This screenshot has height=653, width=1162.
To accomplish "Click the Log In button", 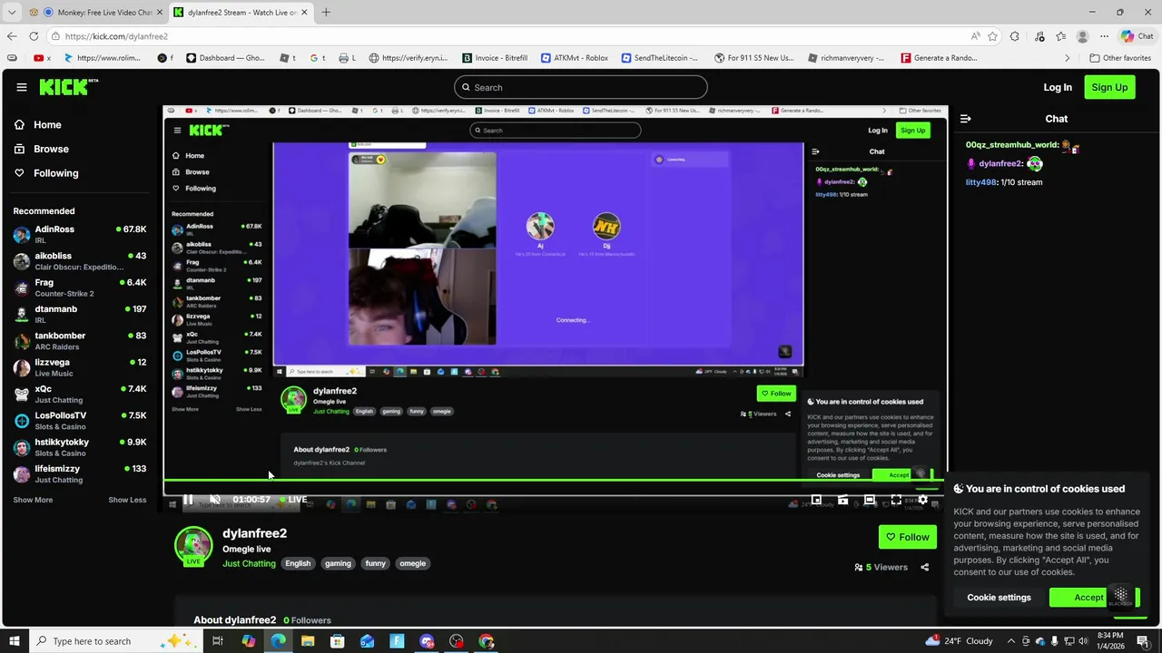I will 1058,87.
